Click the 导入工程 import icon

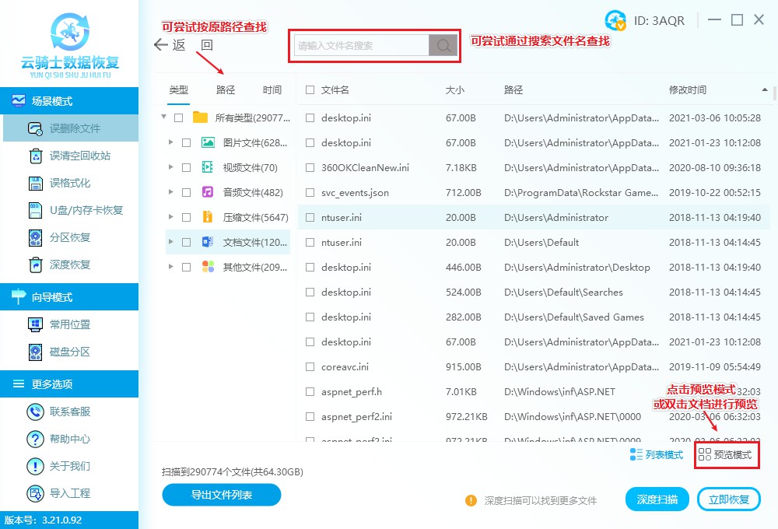click(x=35, y=494)
